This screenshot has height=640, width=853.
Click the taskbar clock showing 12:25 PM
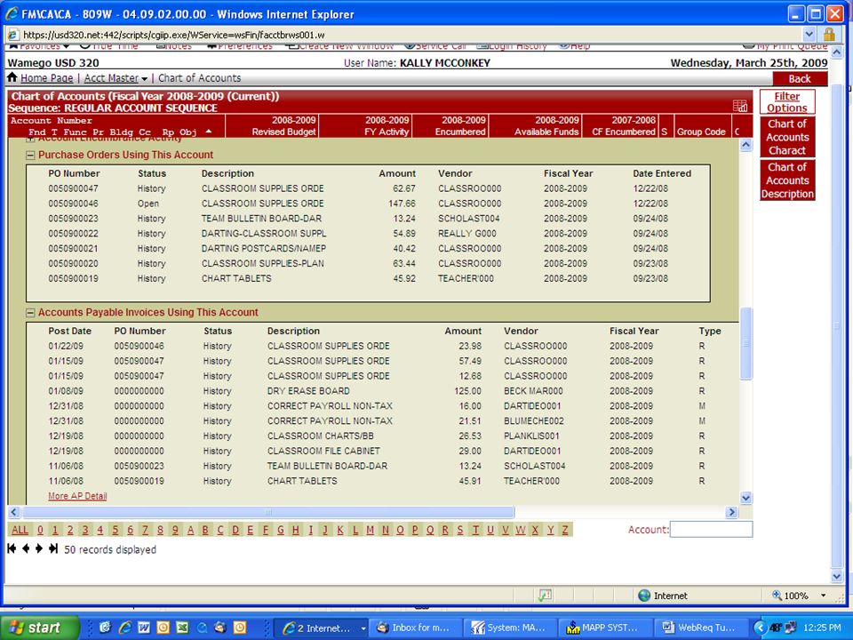tap(822, 628)
